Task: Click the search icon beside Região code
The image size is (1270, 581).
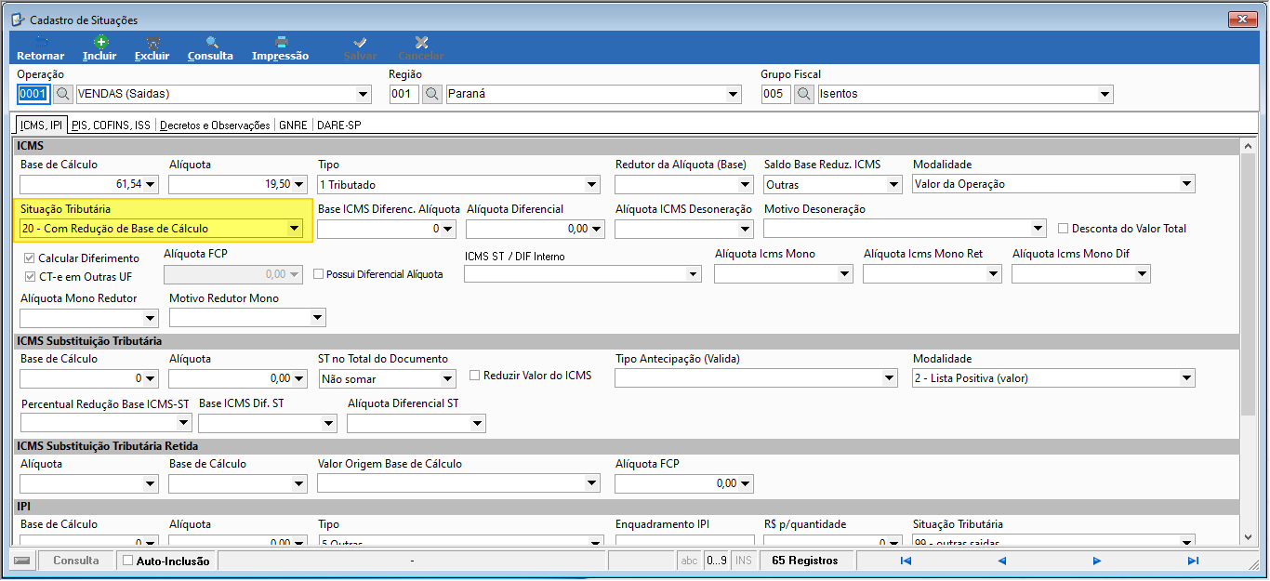Action: click(432, 94)
